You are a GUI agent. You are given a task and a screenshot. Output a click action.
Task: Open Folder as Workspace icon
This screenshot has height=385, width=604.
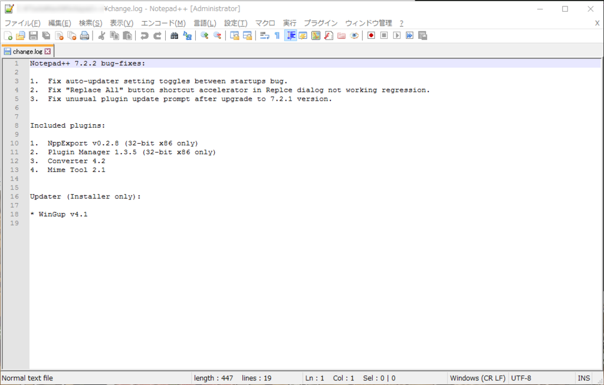pyautogui.click(x=342, y=36)
